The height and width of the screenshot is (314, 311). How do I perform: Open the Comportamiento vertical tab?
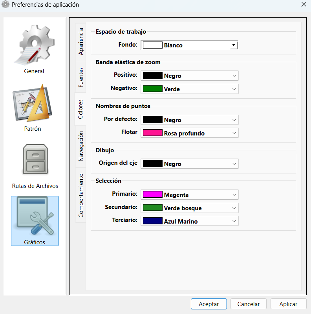[80, 195]
